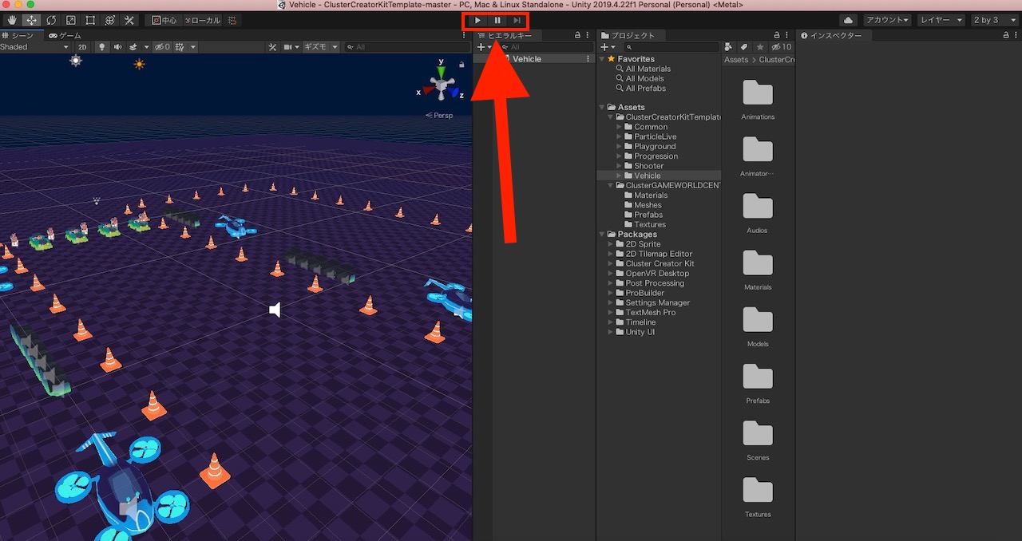Select the Rotate tool

tap(51, 20)
